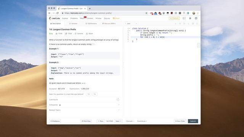The width and height of the screenshot is (244, 137).
Task: Click Pick One random problem
Action: (86, 121)
